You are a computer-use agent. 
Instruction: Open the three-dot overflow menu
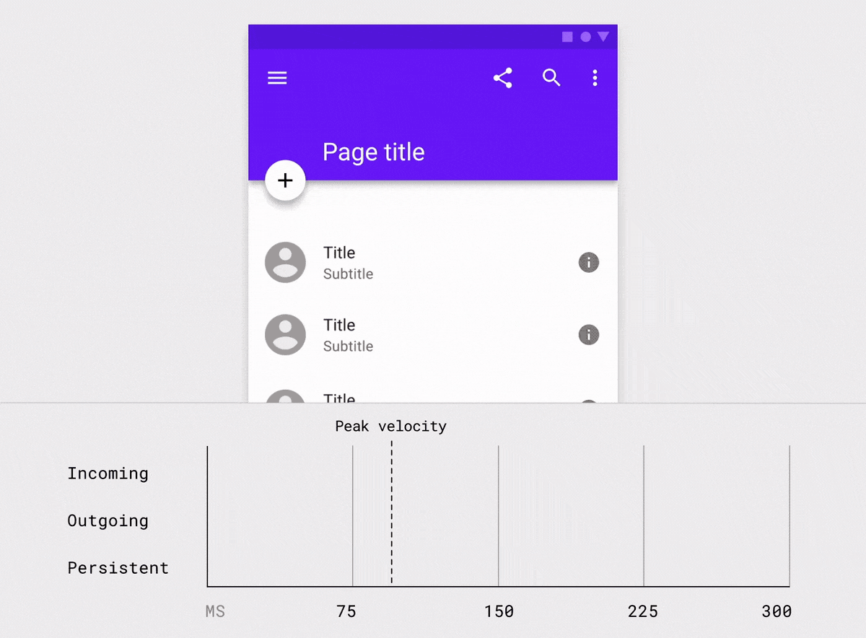click(595, 78)
